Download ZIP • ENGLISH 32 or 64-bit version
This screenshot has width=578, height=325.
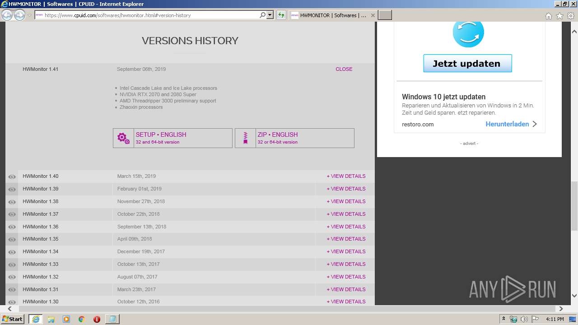[294, 138]
